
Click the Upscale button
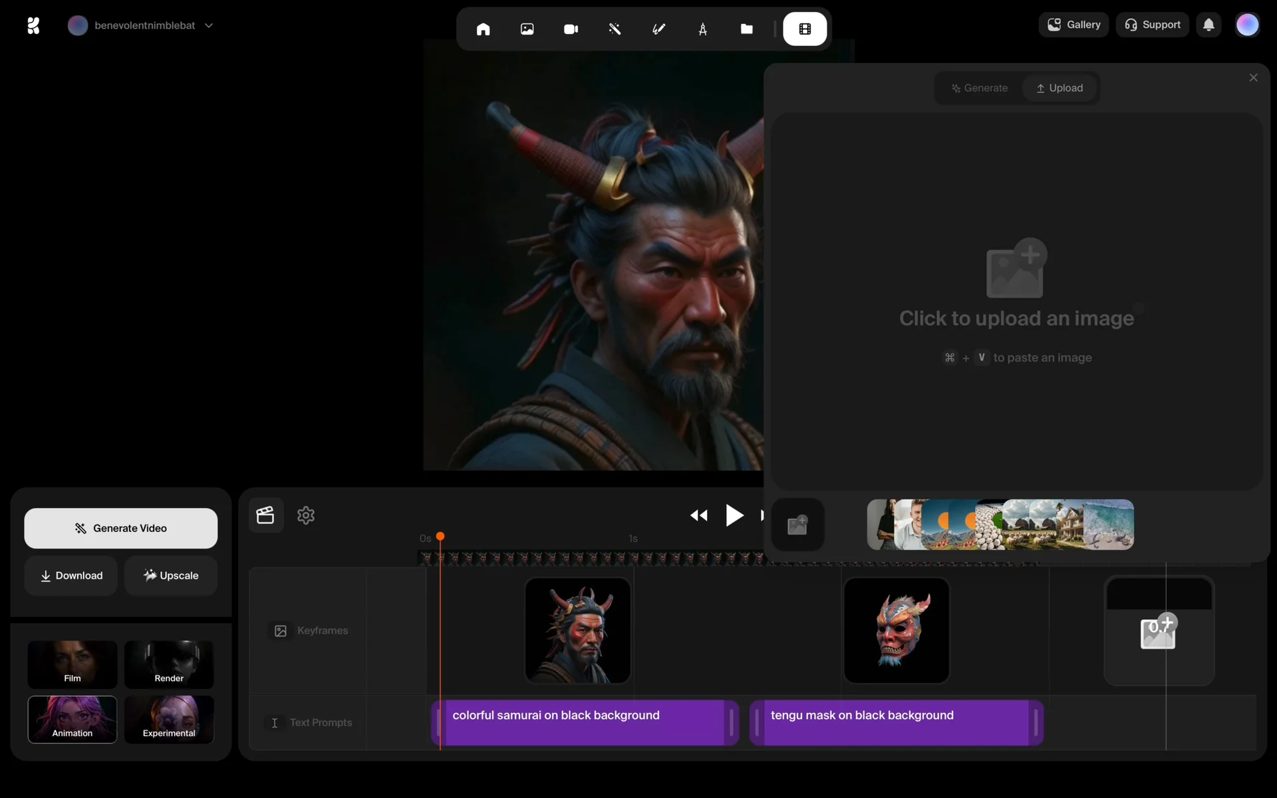[171, 575]
